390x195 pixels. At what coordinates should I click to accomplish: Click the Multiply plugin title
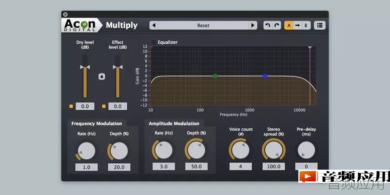(x=121, y=25)
